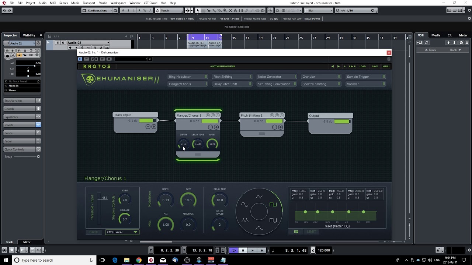This screenshot has width=472, height=265.
Task: Open Windows Start menu
Action: 6,260
